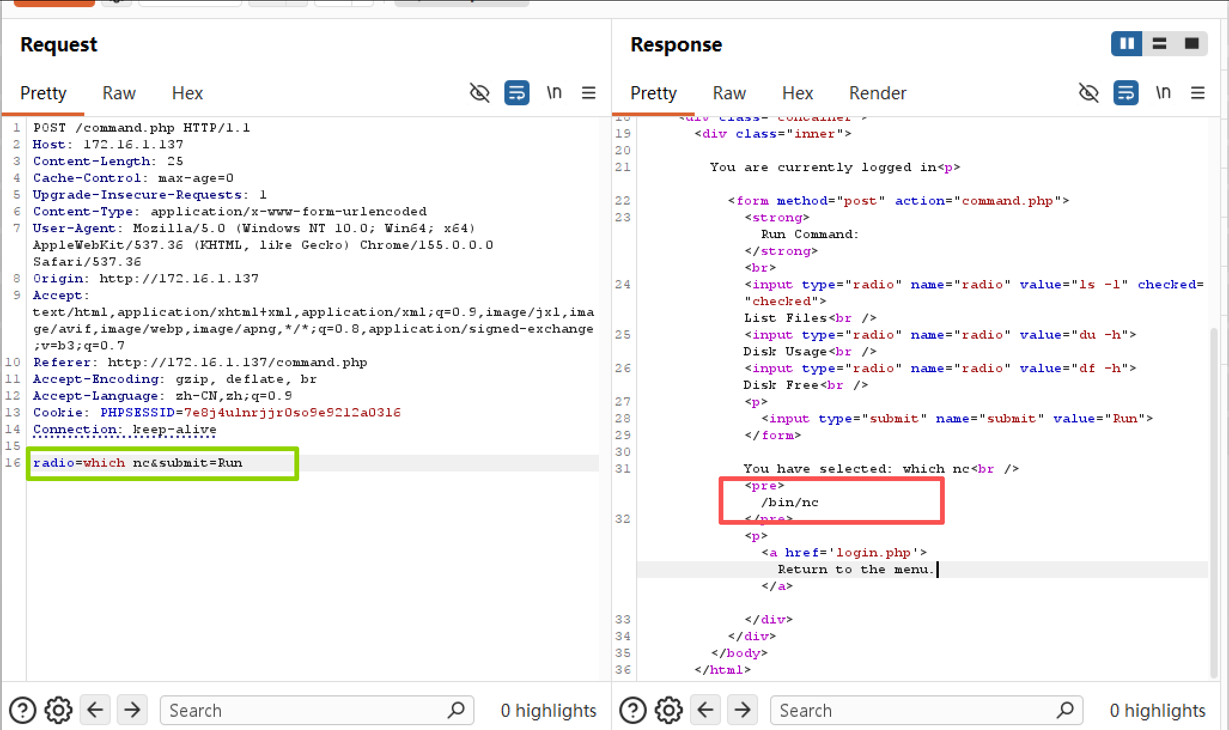Open Response Hex tab
Image resolution: width=1229 pixels, height=730 pixels.
click(x=798, y=93)
